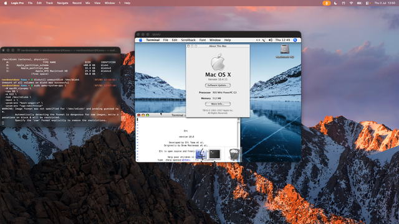The height and width of the screenshot is (224, 399).
Task: Click the gray Apple logo in About This Mac
Action: pos(218,62)
